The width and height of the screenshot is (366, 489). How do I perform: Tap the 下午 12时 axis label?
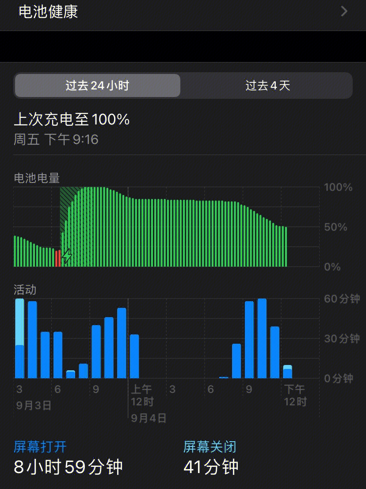pos(295,395)
